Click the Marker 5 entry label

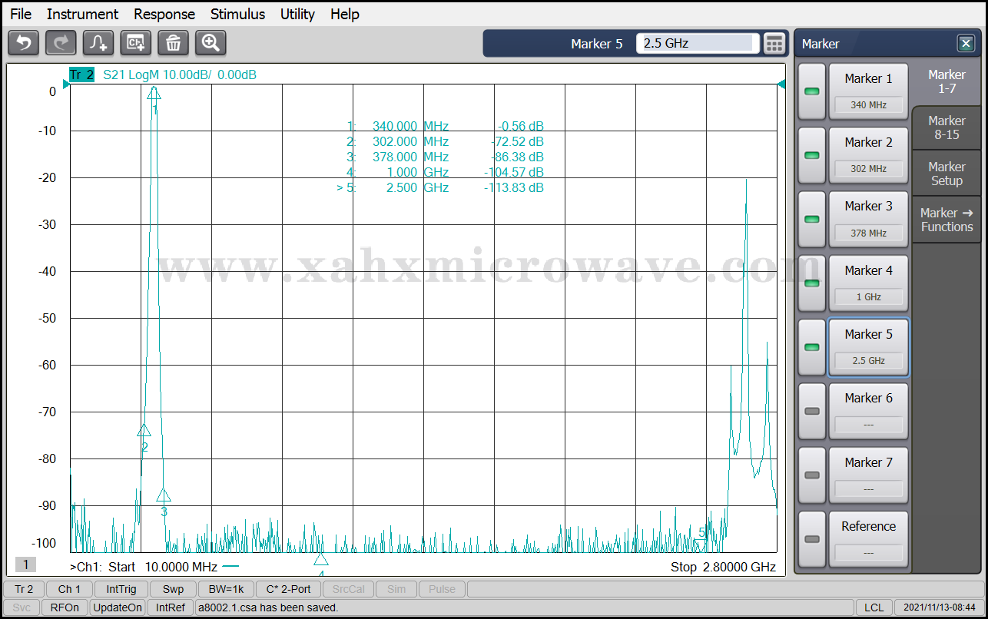[x=597, y=44]
